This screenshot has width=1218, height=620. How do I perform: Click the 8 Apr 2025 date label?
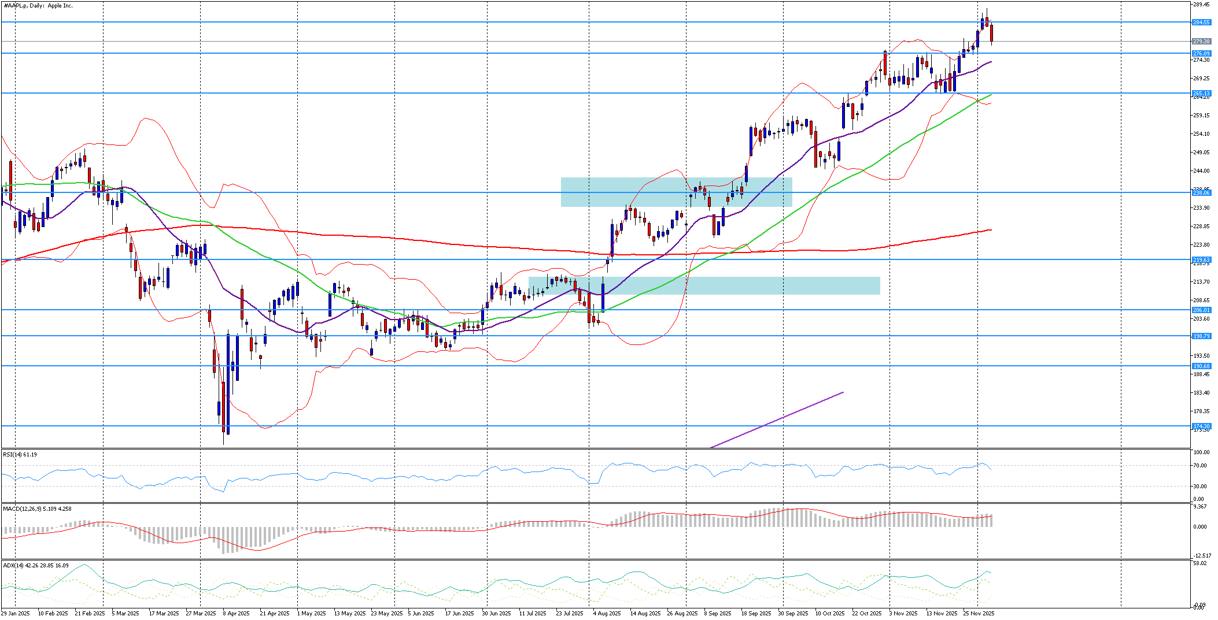235,614
